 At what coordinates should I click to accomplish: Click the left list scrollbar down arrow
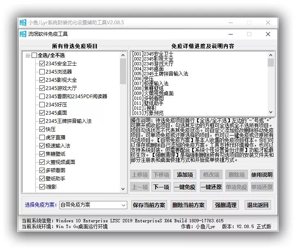pos(123,189)
